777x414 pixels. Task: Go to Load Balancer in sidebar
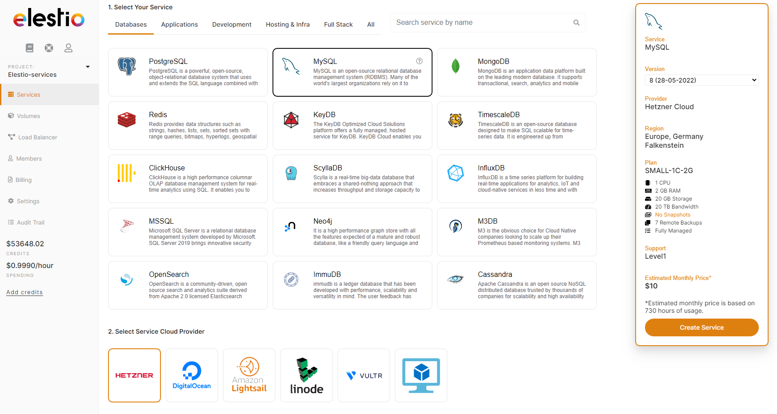point(38,137)
